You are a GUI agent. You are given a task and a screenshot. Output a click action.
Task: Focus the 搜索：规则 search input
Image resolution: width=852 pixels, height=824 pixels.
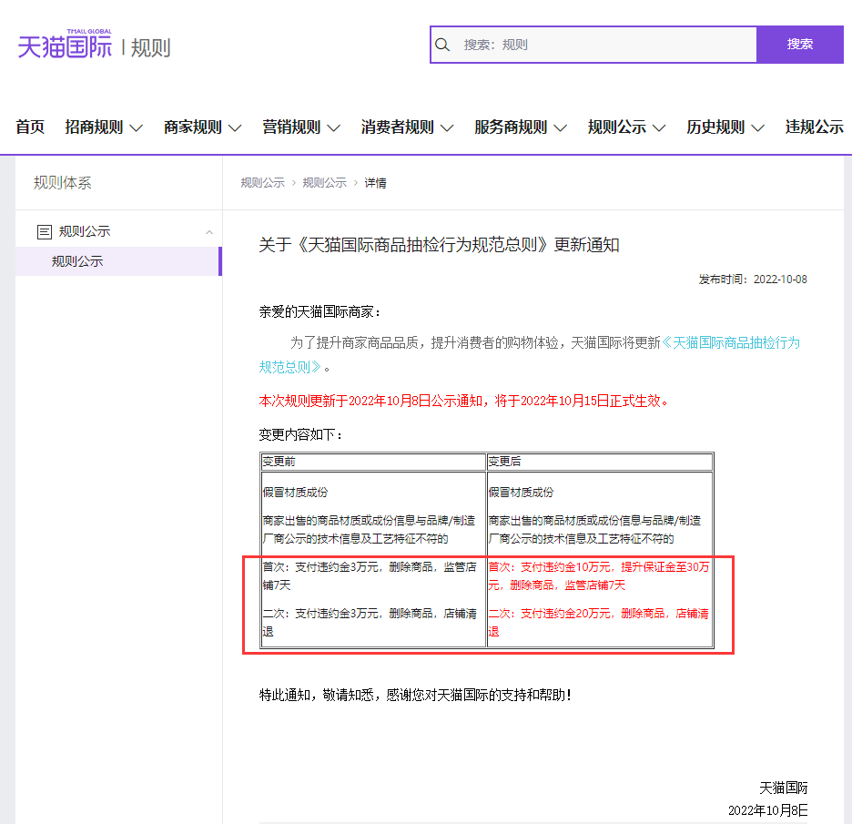click(x=593, y=45)
